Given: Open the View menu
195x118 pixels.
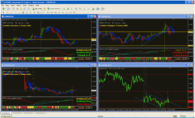Looking at the screenshot, I should pyautogui.click(x=7, y=6).
